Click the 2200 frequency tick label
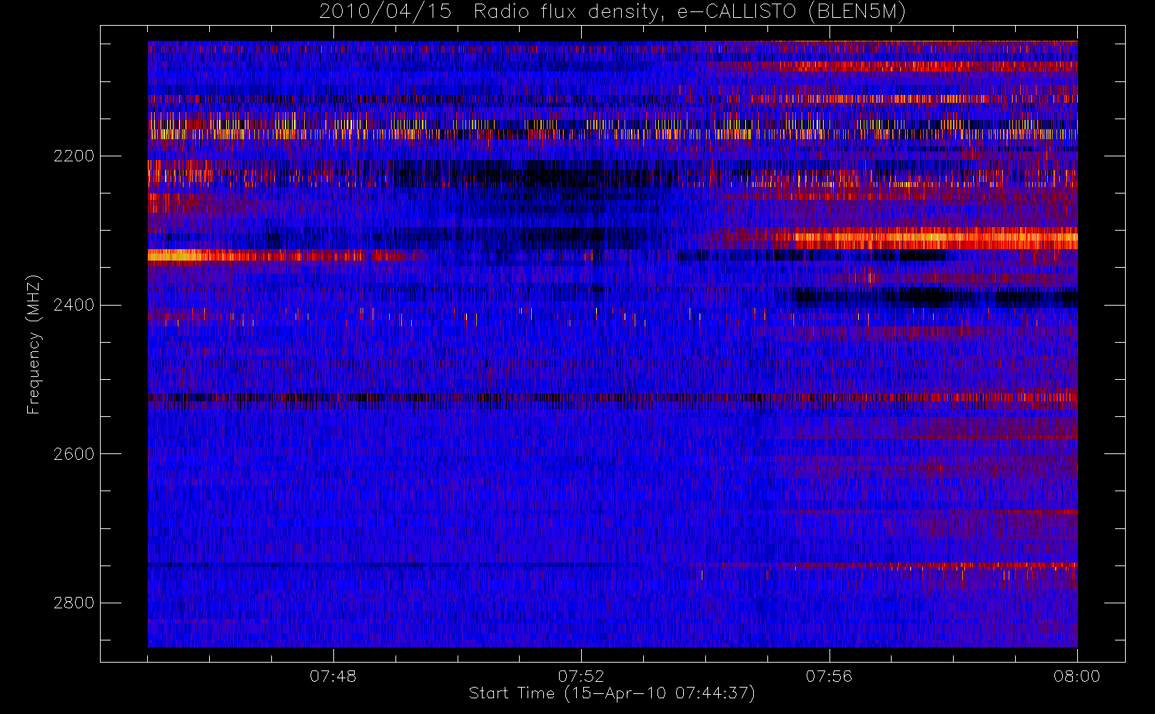Viewport: 1155px width, 714px height. click(74, 156)
